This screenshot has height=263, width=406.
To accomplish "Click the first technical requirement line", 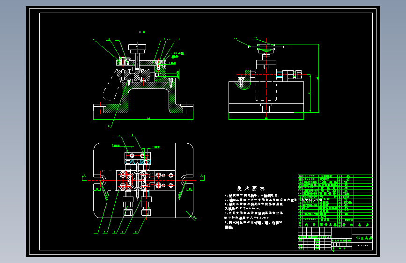I will 252,196.
